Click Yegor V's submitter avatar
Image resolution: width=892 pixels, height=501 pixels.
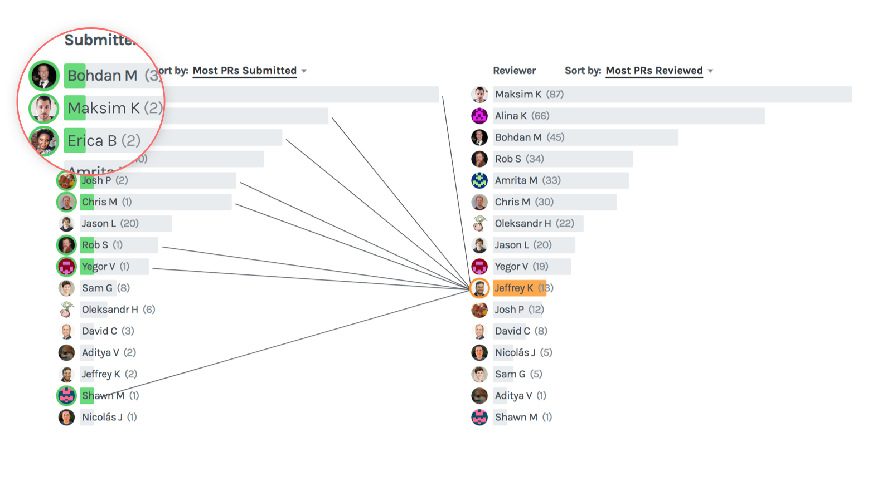click(66, 267)
